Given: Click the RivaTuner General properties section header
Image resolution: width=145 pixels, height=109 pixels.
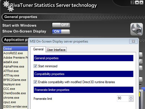Looking at the screenshot, I should tap(73, 17).
